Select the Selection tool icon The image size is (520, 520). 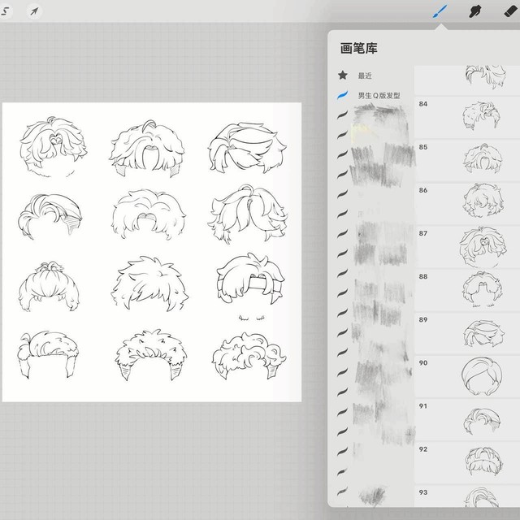(x=5, y=11)
